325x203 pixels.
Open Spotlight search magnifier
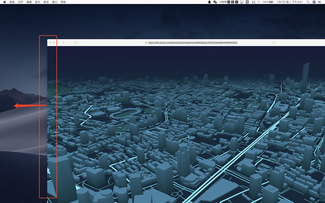[x=308, y=2]
